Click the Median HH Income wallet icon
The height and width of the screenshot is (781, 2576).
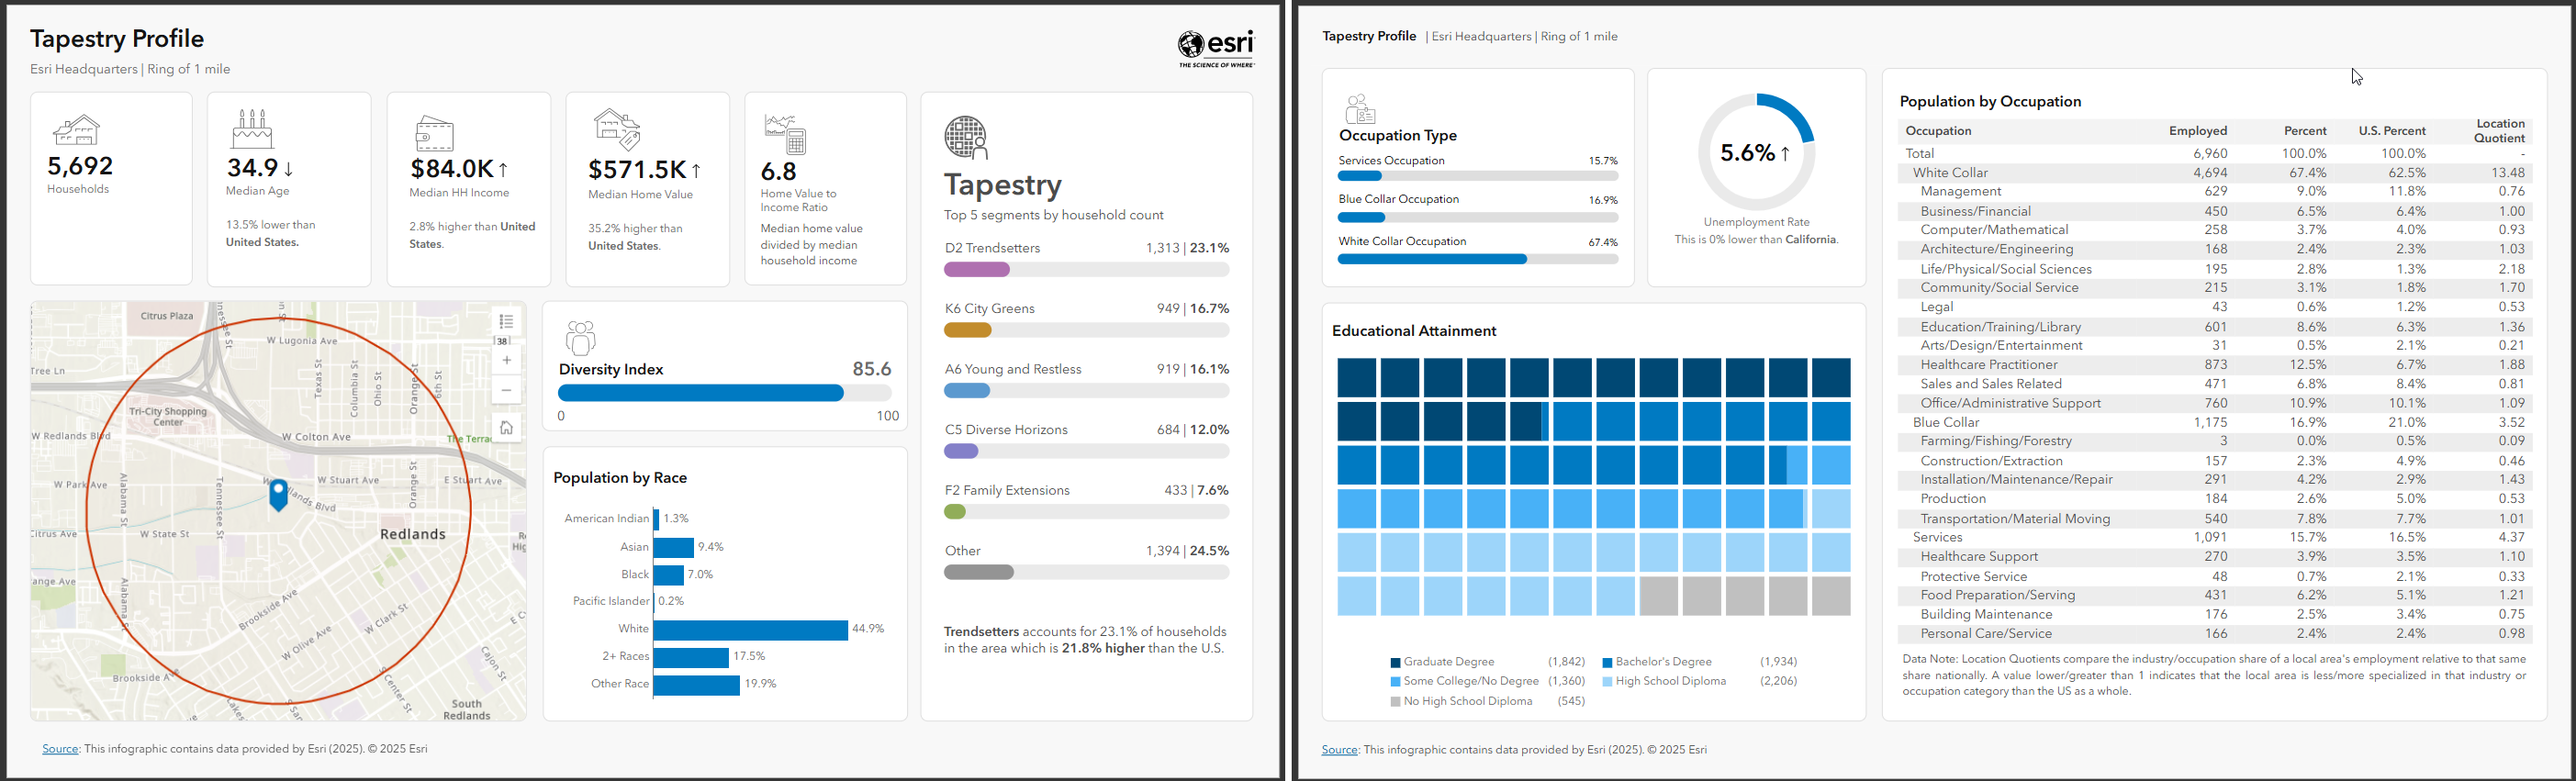pyautogui.click(x=434, y=133)
